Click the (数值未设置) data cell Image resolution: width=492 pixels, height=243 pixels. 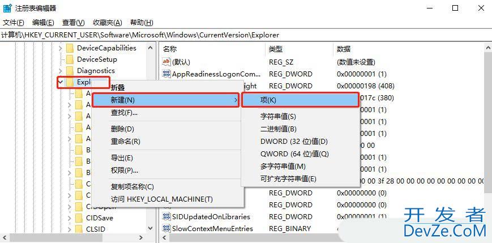[356, 62]
